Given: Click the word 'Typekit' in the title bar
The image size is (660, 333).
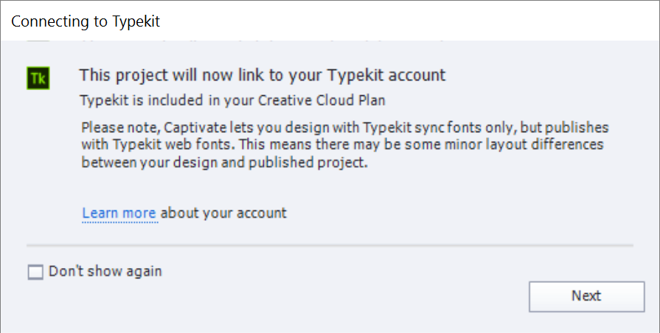Looking at the screenshot, I should point(136,21).
